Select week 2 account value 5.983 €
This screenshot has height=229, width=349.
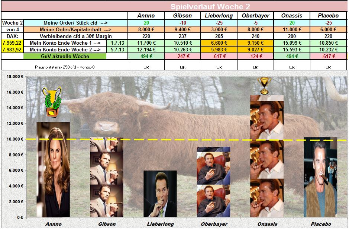219,50
